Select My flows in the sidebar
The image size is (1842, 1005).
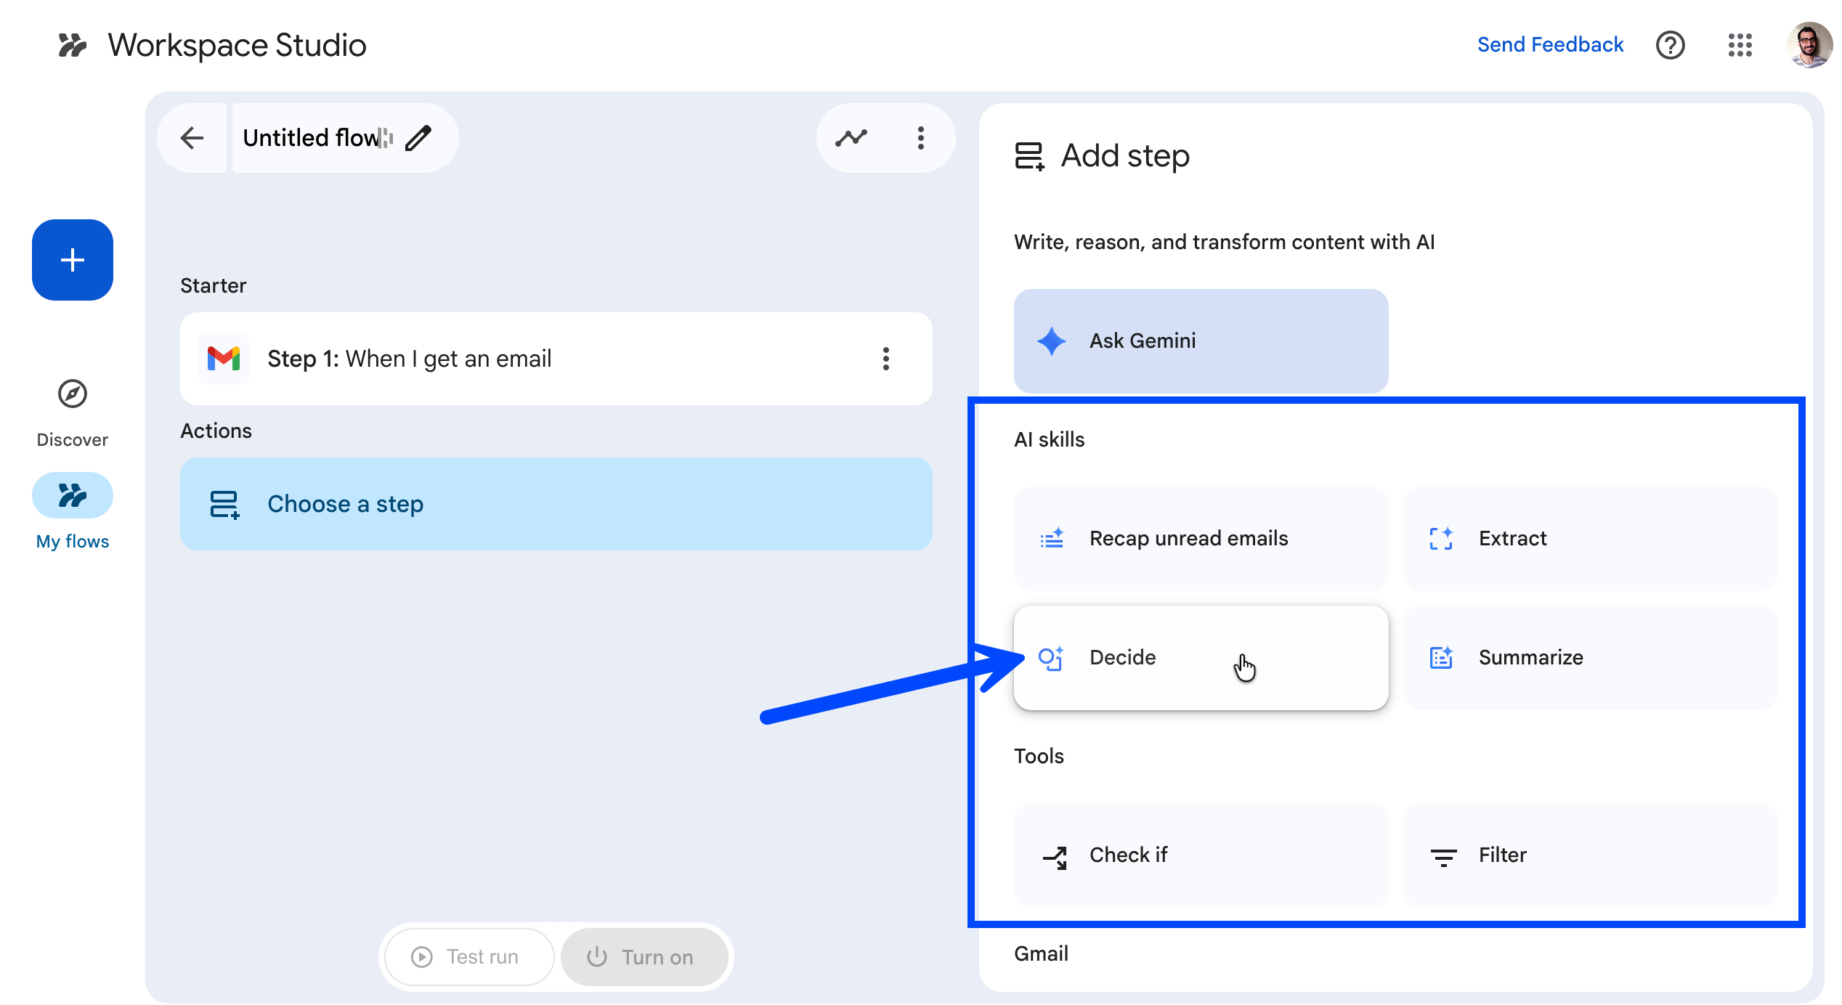pos(73,496)
